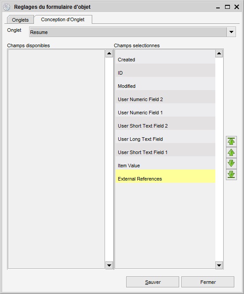
Task: Select the ID field entry
Action: (165, 70)
